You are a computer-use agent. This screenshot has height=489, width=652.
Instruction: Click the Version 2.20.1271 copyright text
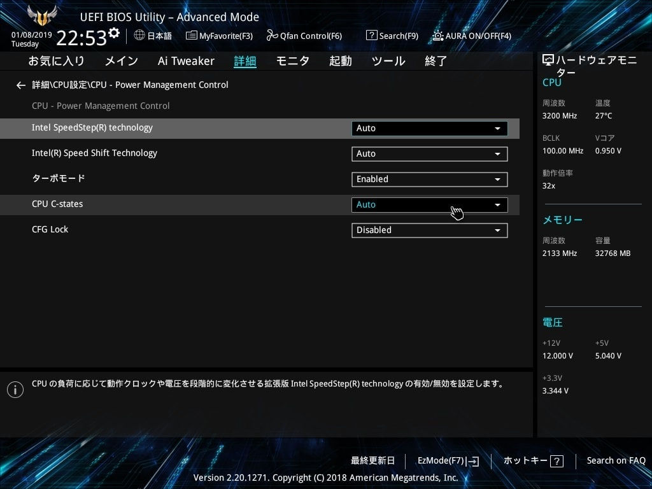click(325, 478)
